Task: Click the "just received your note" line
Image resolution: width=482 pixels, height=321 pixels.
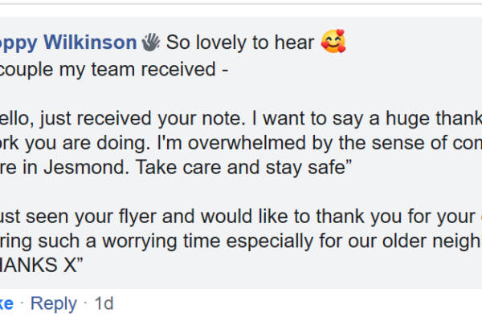Action: tap(120, 120)
